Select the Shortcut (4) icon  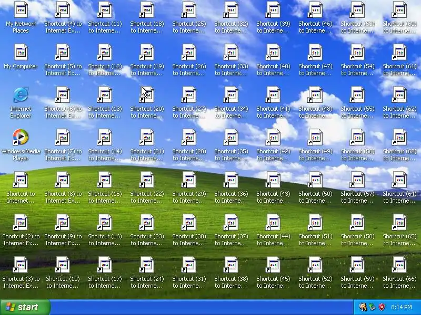pyautogui.click(x=63, y=9)
